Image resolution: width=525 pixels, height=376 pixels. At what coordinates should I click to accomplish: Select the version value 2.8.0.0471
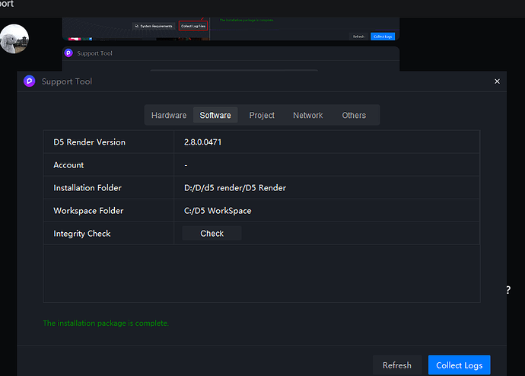202,142
